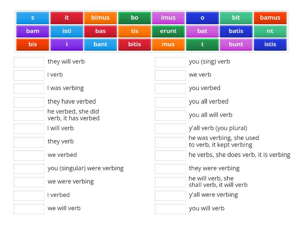Click the "bunt" ending tile
Image resolution: width=303 pixels, height=227 pixels.
236,45
